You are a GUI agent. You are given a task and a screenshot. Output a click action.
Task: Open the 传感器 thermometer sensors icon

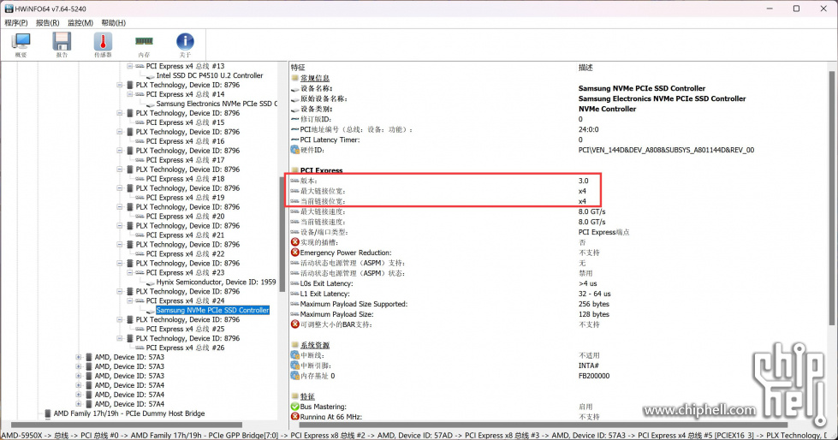103,42
